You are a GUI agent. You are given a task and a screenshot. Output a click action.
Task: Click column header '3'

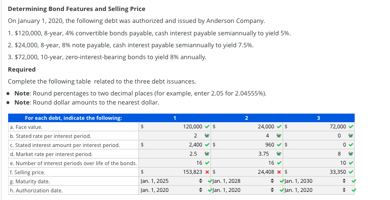point(318,118)
